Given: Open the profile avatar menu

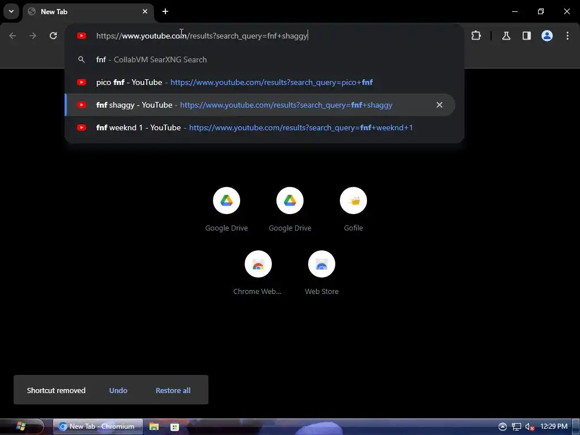Looking at the screenshot, I should (x=547, y=36).
